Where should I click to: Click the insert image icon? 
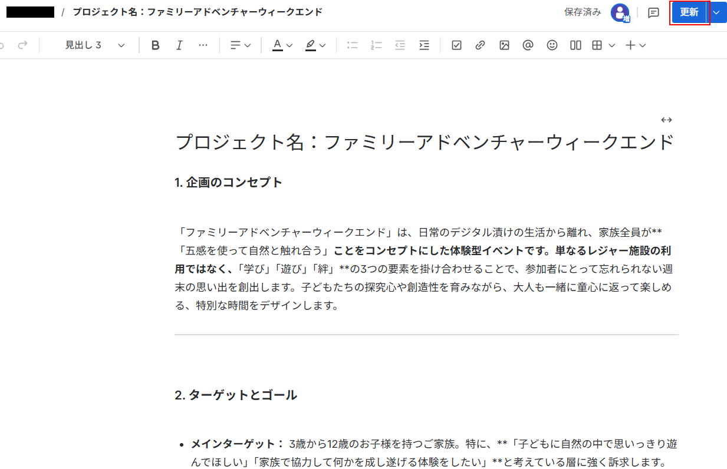point(504,45)
